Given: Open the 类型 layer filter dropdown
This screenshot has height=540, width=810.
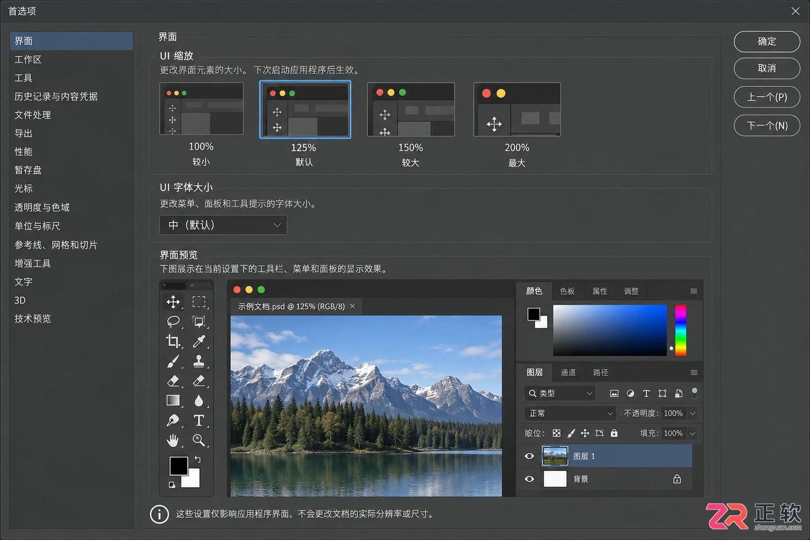Looking at the screenshot, I should [560, 393].
